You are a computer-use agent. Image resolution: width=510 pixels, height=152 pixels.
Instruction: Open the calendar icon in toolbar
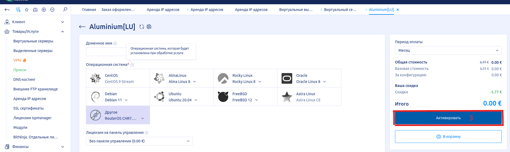(x=35, y=10)
